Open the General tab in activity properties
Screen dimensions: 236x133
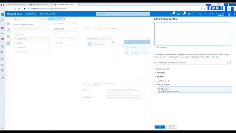coord(86,83)
